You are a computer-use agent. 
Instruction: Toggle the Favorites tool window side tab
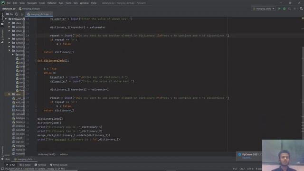click(2, 153)
